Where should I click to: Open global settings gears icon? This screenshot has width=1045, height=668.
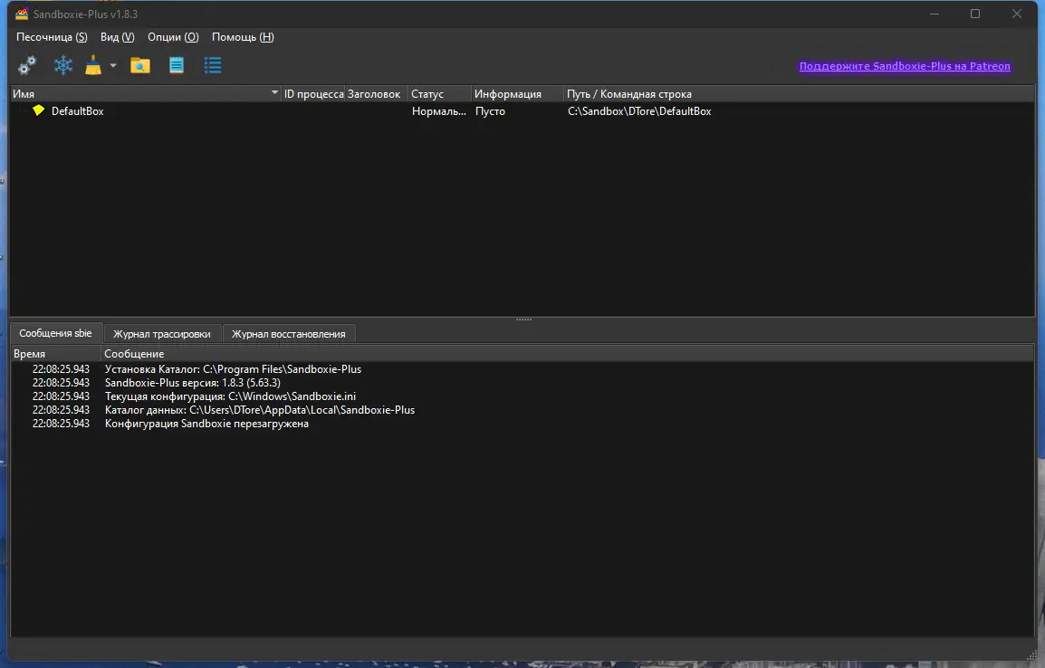pyautogui.click(x=26, y=65)
